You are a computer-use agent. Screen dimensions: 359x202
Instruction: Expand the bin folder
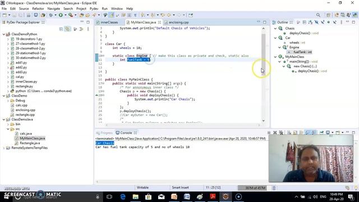click(8, 124)
